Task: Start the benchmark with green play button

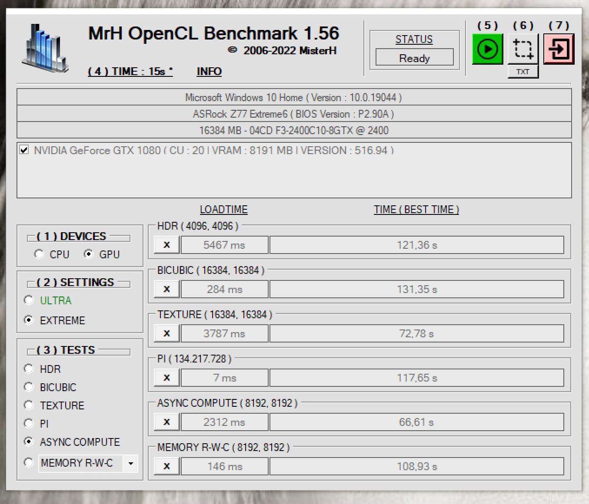Action: pos(487,49)
